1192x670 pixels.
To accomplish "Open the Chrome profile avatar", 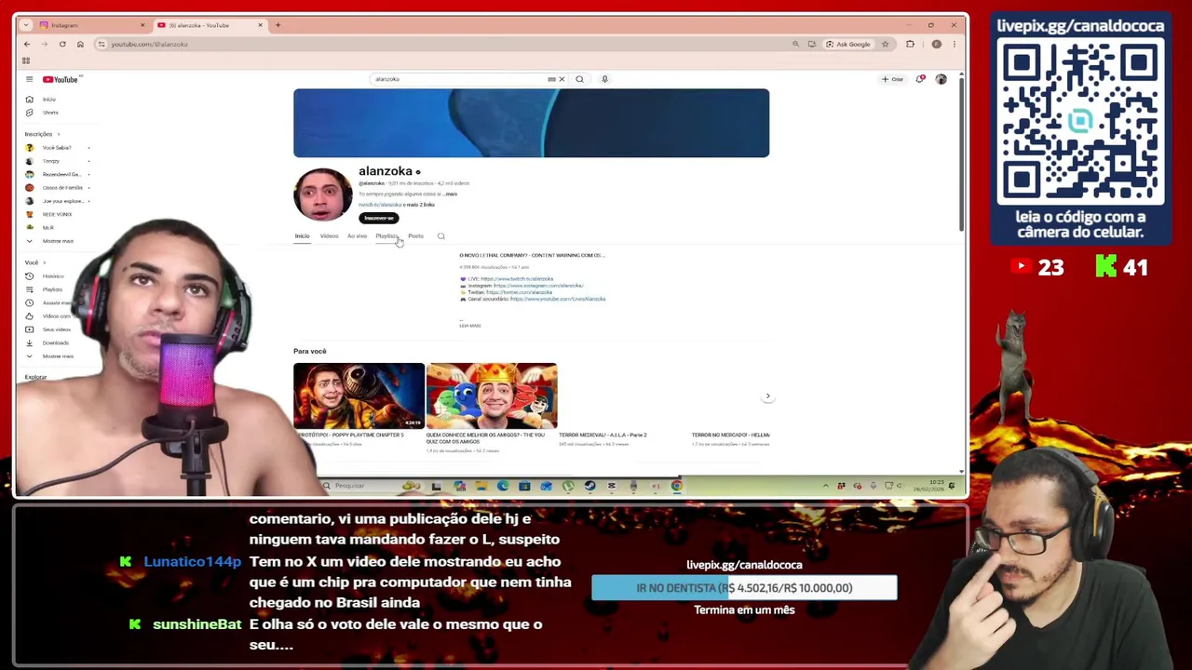I will click(x=936, y=44).
